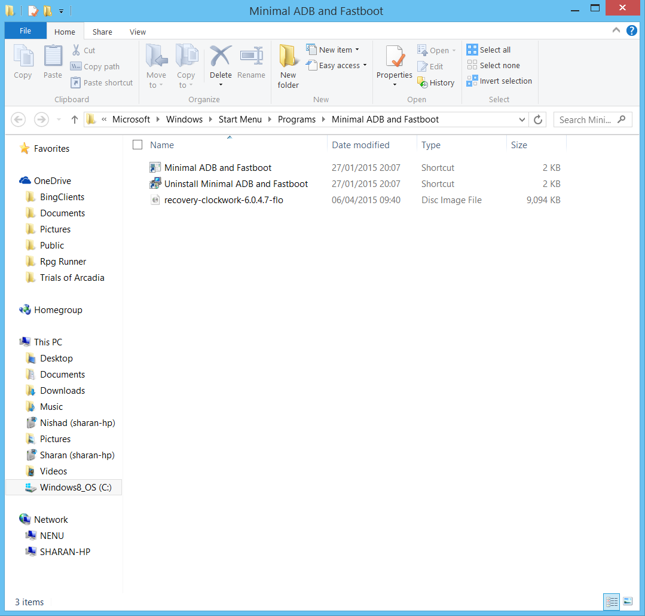This screenshot has width=645, height=616.
Task: Go up one folder level
Action: 75,119
